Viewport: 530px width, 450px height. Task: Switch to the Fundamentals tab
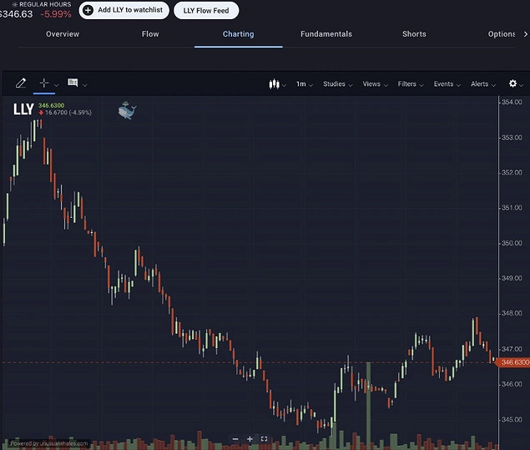click(326, 34)
